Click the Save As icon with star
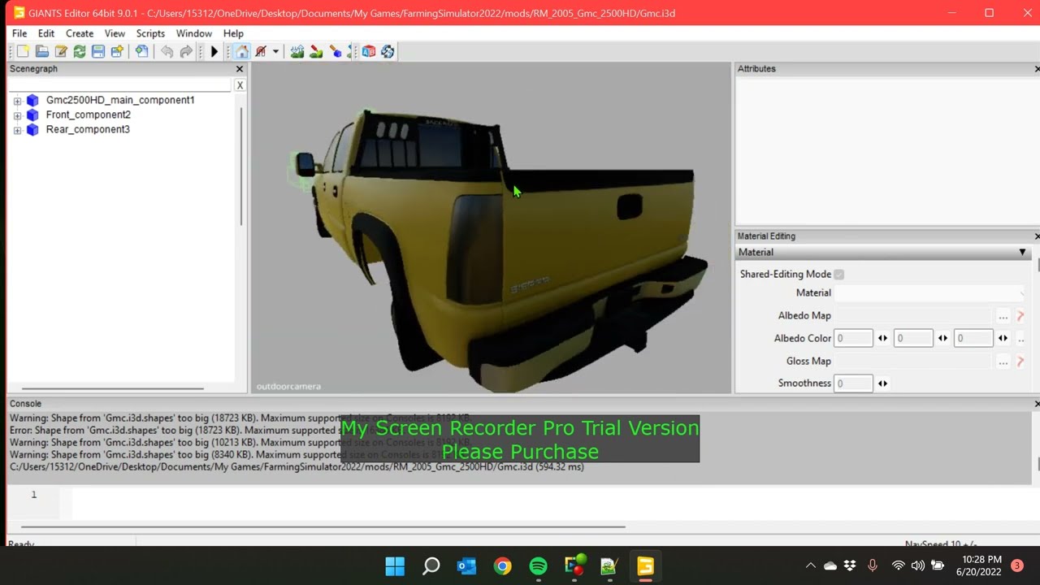 pyautogui.click(x=117, y=51)
